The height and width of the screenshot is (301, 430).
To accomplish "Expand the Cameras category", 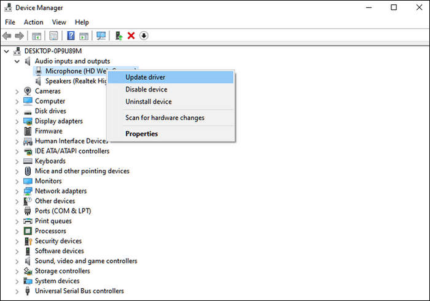I will click(x=17, y=91).
